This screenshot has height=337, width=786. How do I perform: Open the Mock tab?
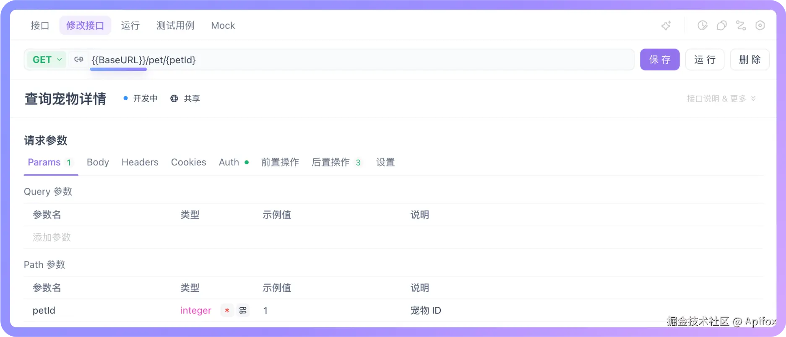point(223,26)
